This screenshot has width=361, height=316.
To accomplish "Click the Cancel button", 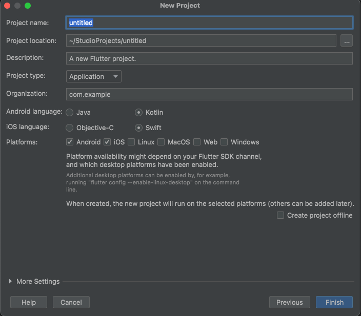I will (x=71, y=302).
